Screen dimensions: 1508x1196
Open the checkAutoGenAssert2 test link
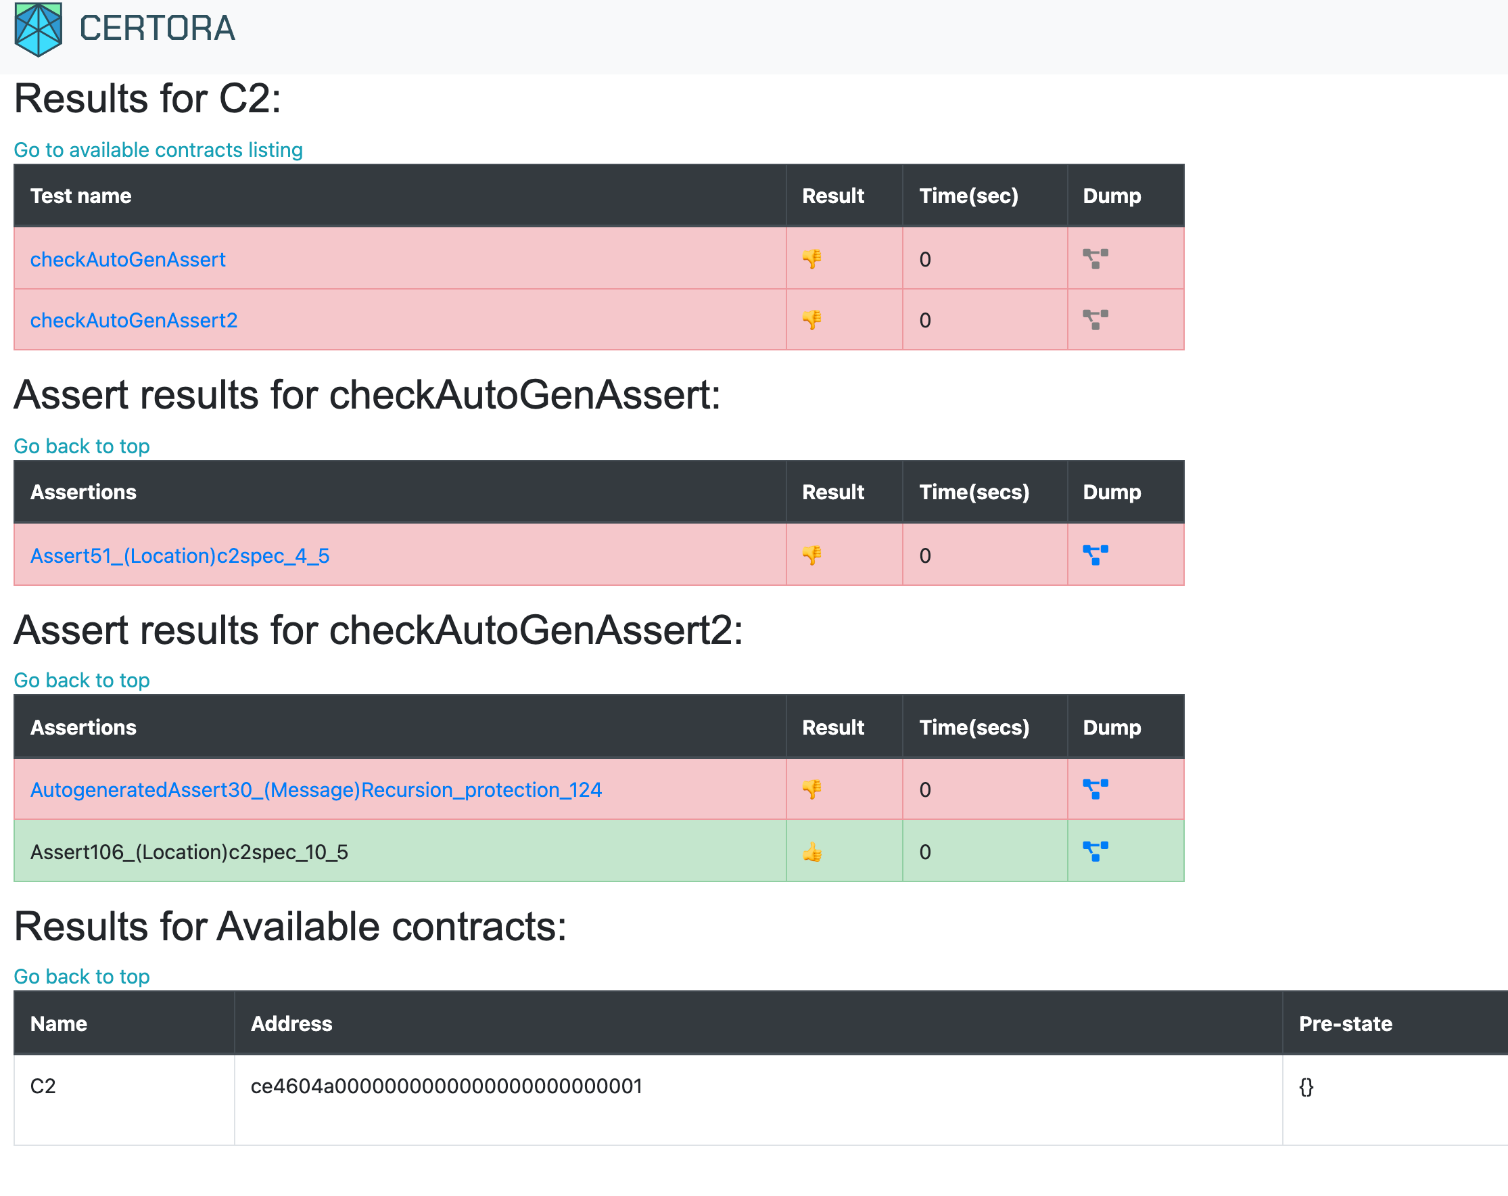click(134, 321)
